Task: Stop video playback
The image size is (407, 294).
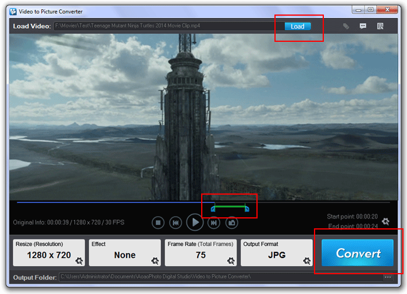Action: point(158,223)
